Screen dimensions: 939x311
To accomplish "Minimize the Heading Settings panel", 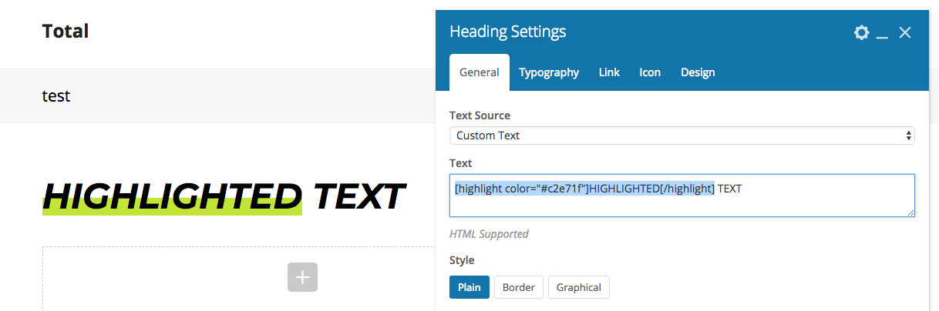I will point(883,33).
